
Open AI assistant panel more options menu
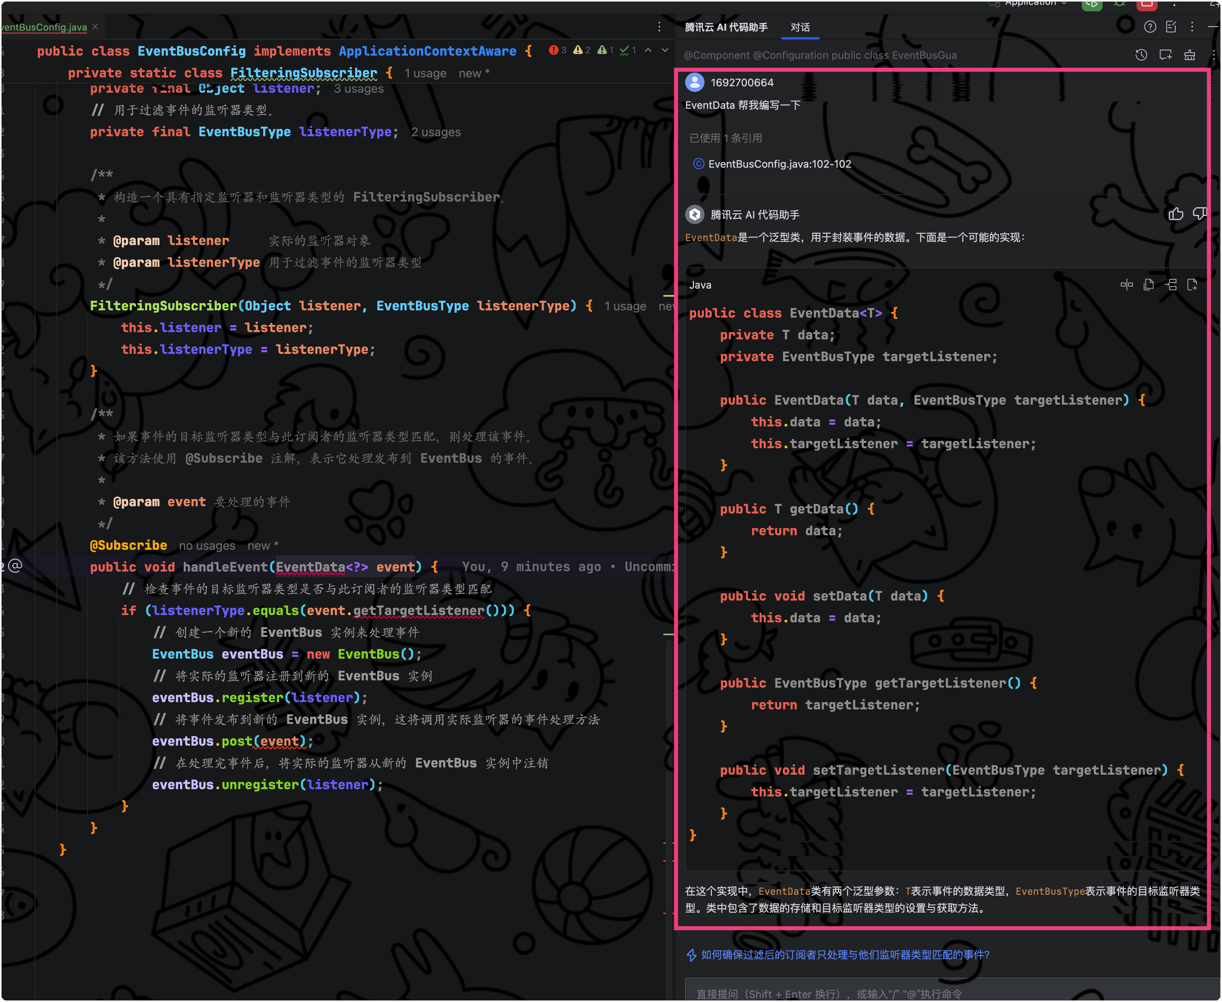coord(1192,27)
